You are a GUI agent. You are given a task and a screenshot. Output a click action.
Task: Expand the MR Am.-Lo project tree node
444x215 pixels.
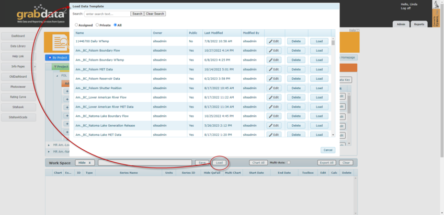pyautogui.click(x=49, y=145)
